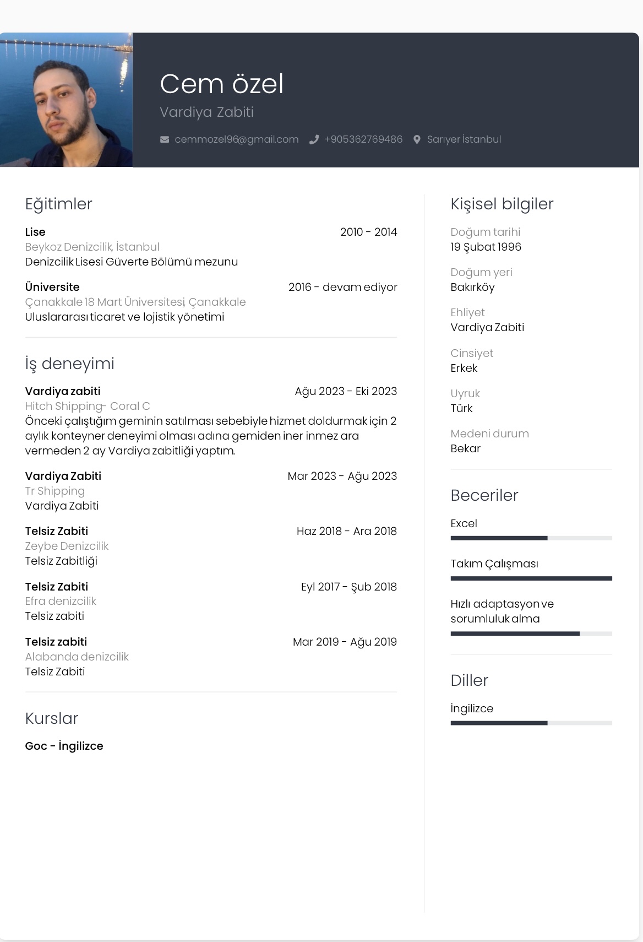
Task: Click the Cem özel name heading
Action: 221,84
